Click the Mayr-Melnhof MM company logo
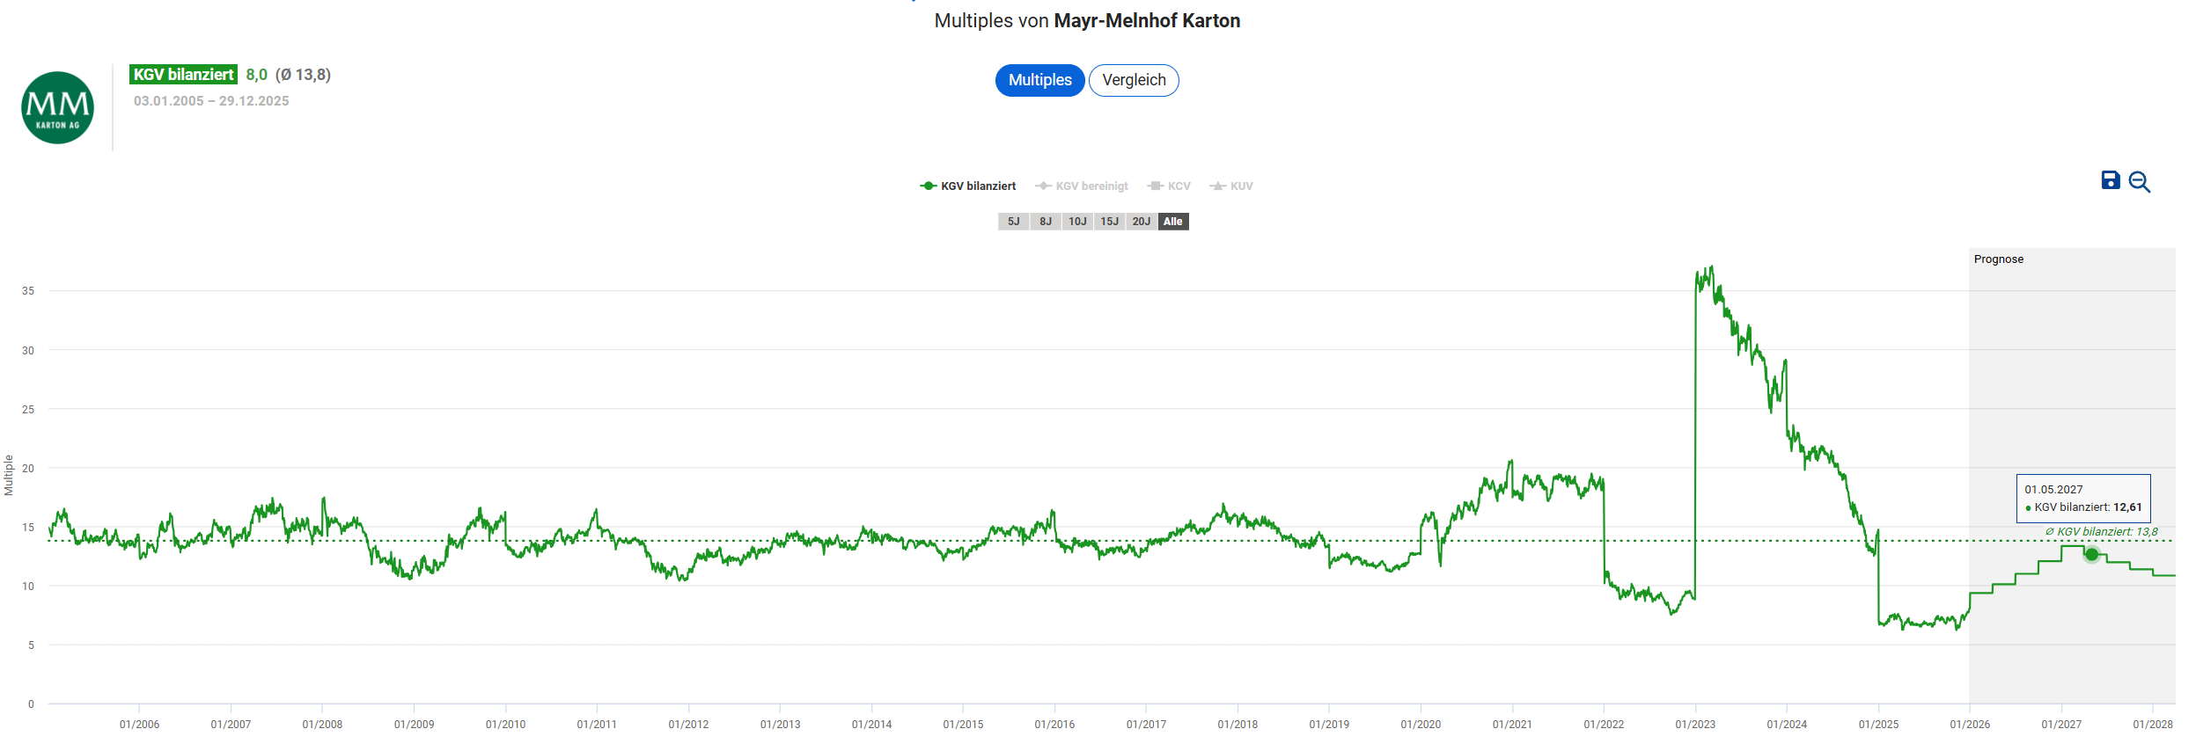The image size is (2196, 751). pos(58,108)
